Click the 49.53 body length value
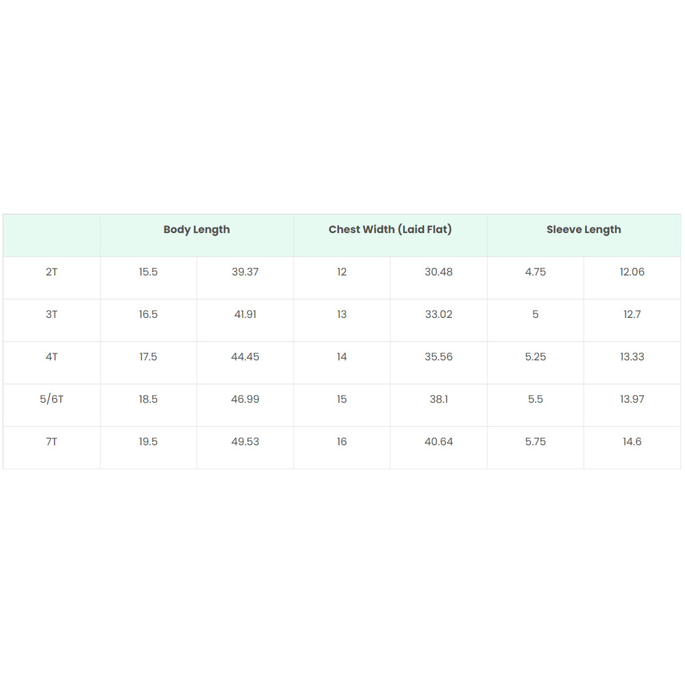 coord(245,442)
